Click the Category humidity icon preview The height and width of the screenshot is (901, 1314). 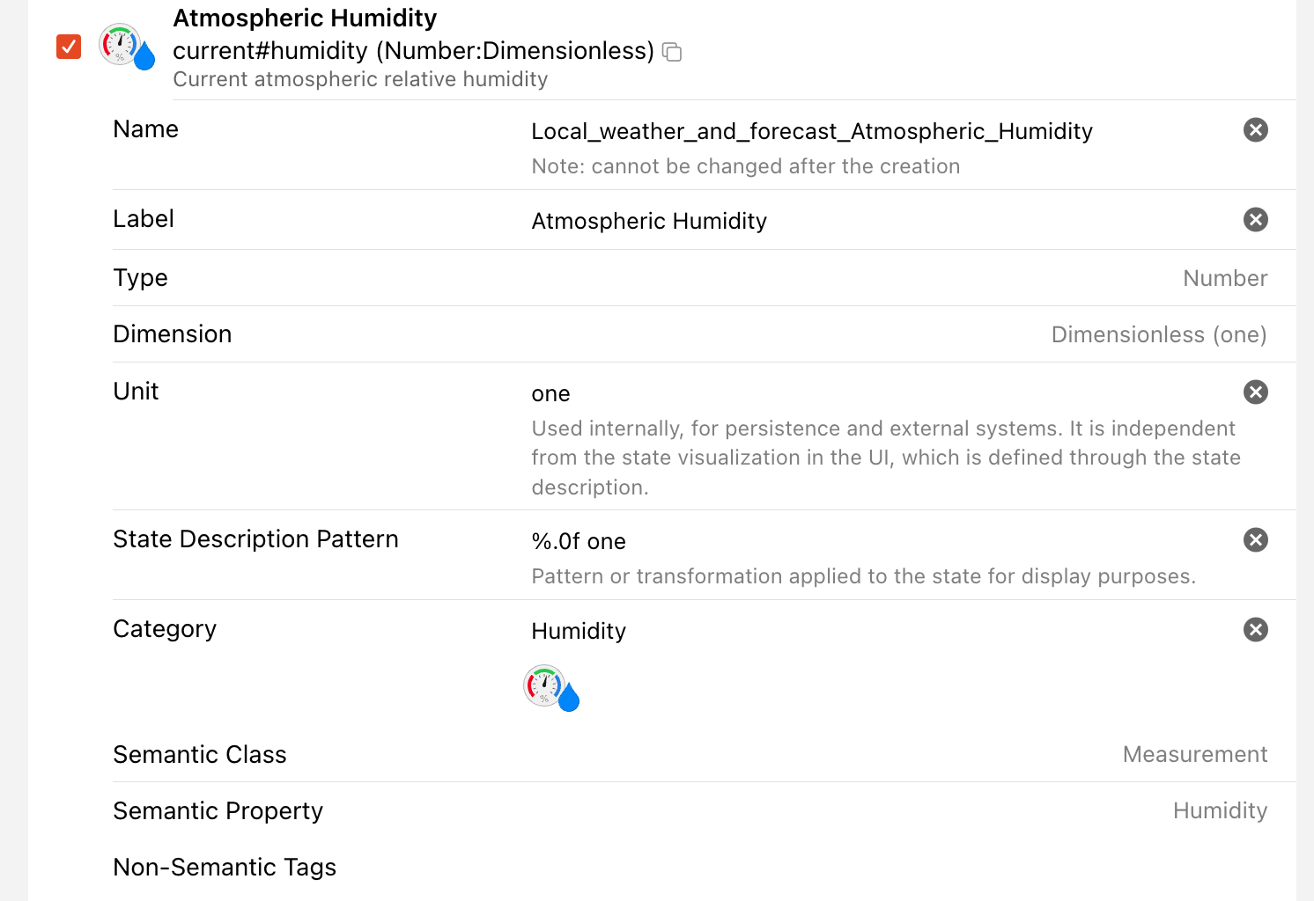(551, 688)
